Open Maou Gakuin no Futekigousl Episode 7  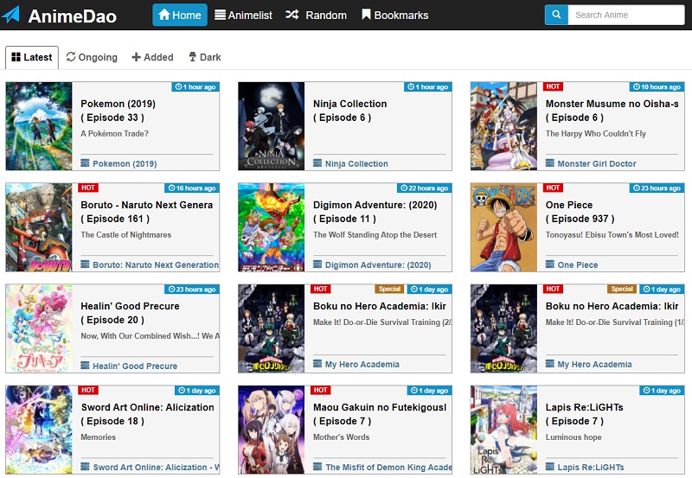(x=380, y=414)
